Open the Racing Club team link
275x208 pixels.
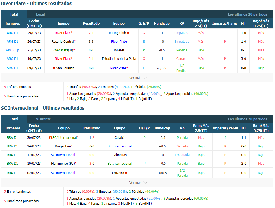[x=117, y=33]
